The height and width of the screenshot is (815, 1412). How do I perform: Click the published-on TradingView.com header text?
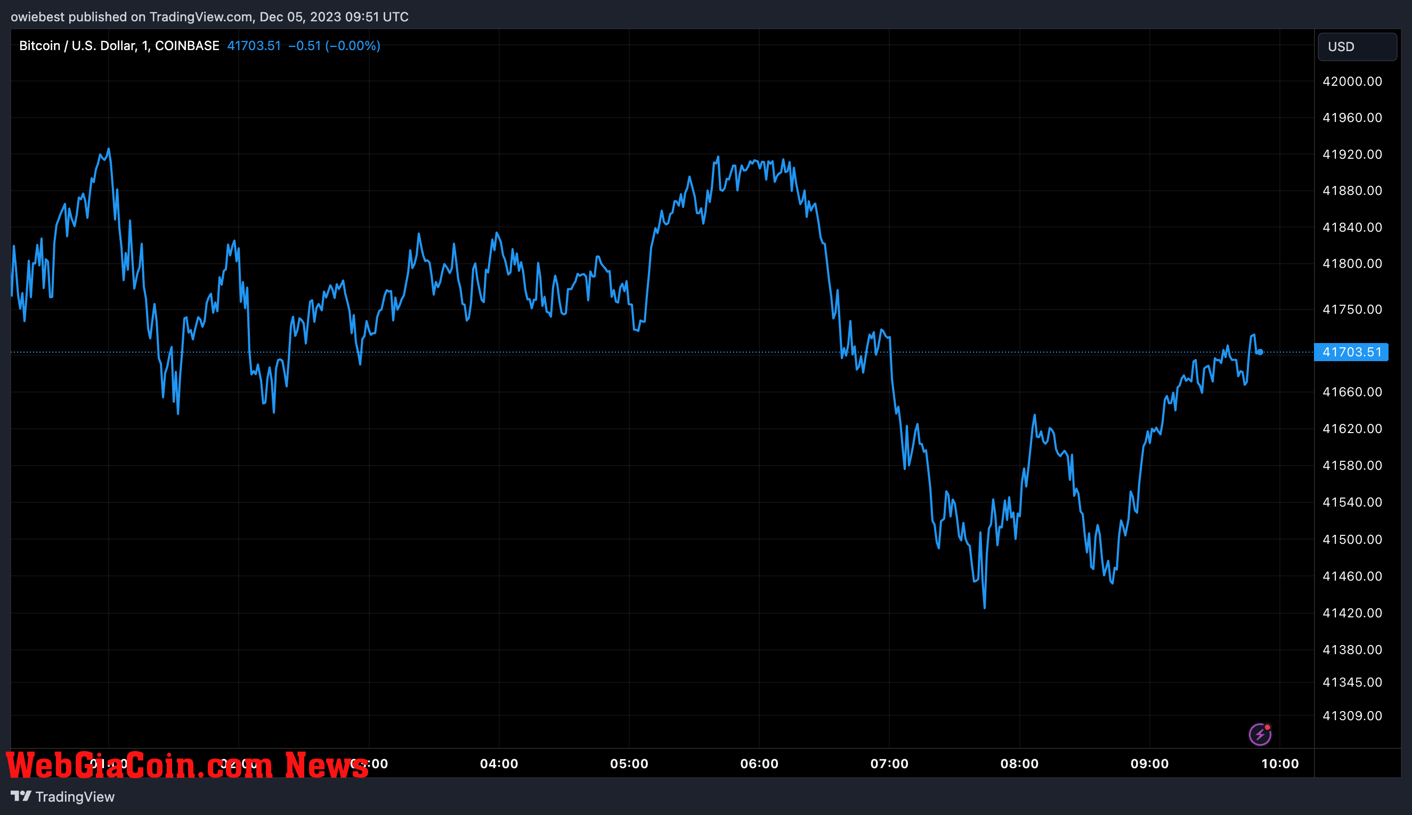(210, 17)
